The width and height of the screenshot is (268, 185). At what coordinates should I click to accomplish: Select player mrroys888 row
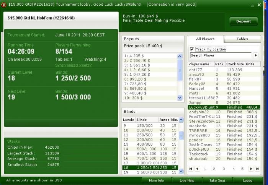point(224,135)
